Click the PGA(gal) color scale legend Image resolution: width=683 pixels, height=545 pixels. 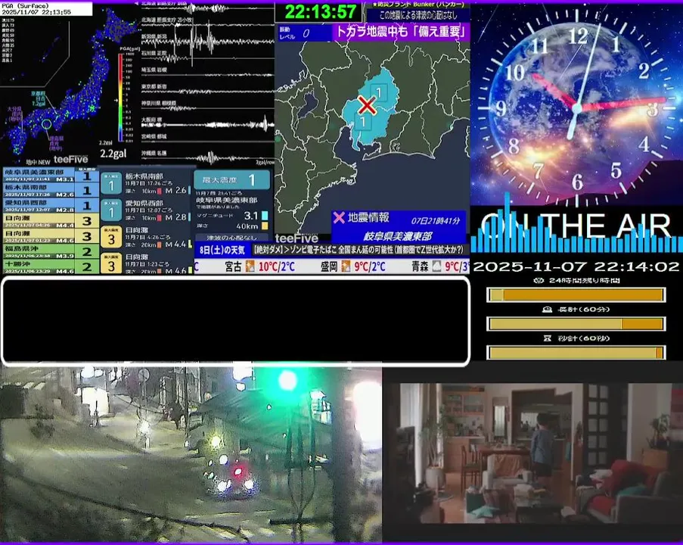[125, 95]
